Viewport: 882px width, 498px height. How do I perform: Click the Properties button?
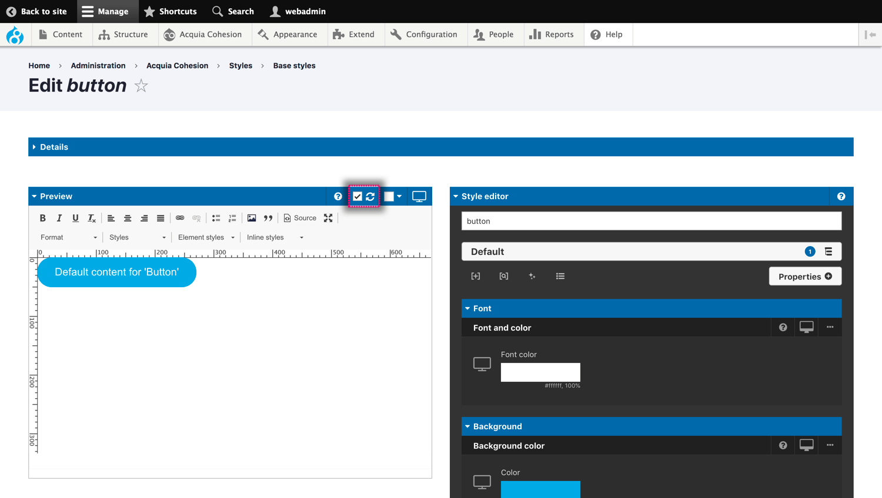click(804, 277)
